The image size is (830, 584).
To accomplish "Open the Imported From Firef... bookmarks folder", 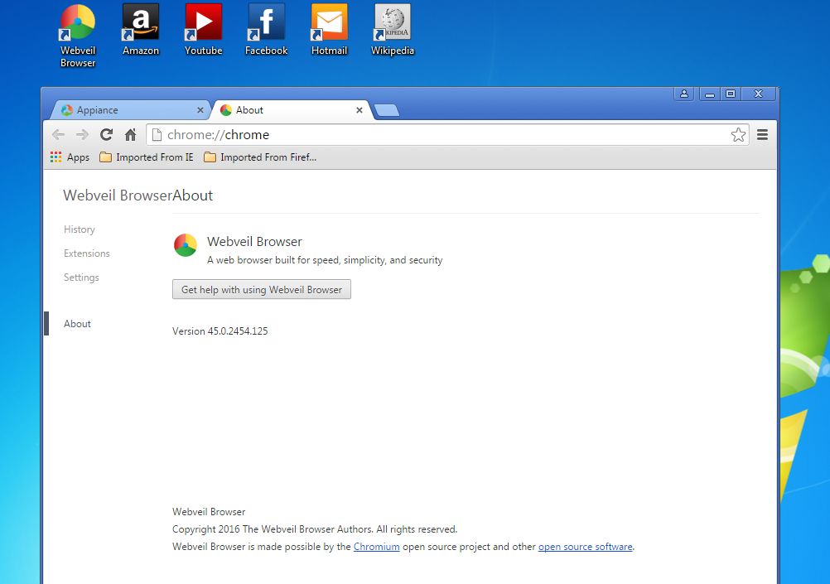I will [x=260, y=157].
